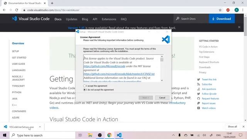Click the license text scroll up arrow
Screen dimensions: 247x139
pyautogui.click(x=162, y=56)
